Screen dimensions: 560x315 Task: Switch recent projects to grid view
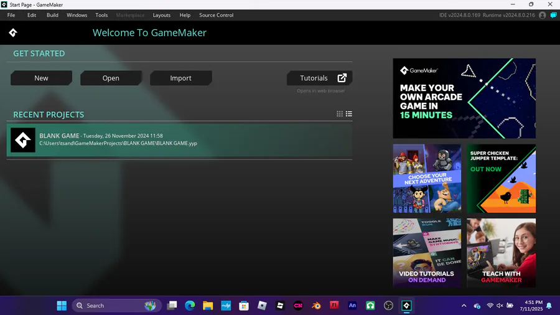[x=340, y=114]
